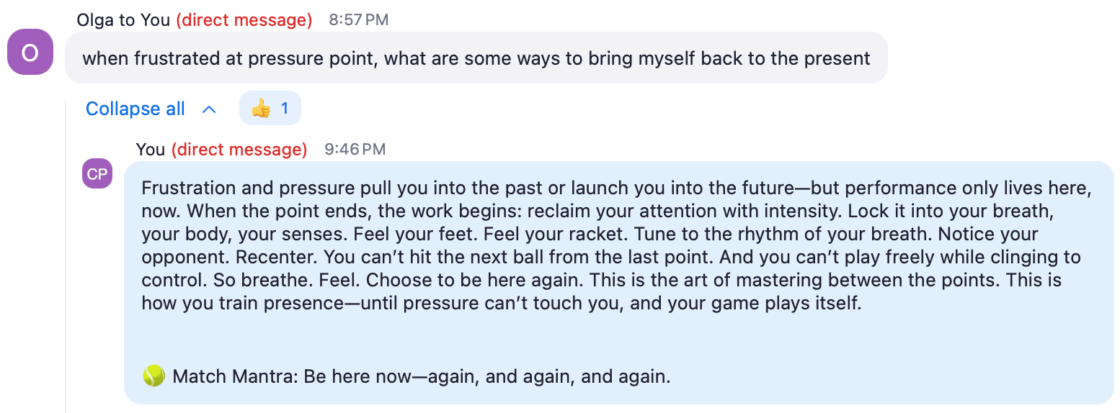Screen dimensions: 1120x413
Task: Click the word "Frustration" starting the reply
Action: click(x=189, y=189)
